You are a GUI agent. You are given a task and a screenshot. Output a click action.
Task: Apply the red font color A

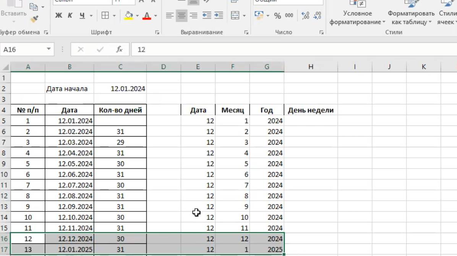(x=147, y=15)
